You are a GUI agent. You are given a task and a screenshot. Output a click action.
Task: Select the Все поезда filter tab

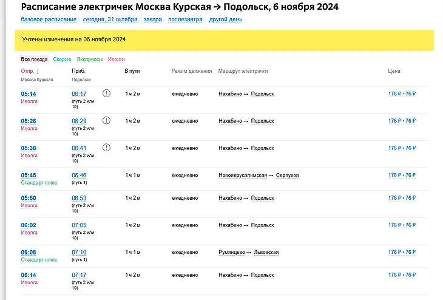click(x=34, y=60)
